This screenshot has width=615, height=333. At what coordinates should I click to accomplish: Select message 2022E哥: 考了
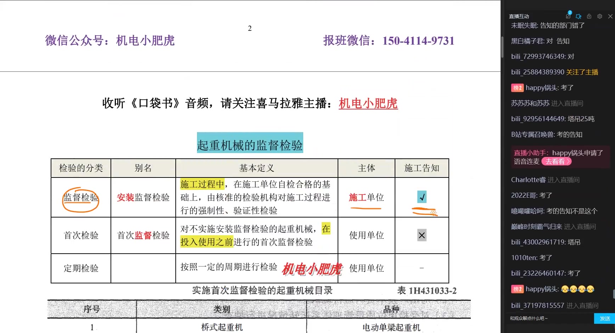[531, 196]
